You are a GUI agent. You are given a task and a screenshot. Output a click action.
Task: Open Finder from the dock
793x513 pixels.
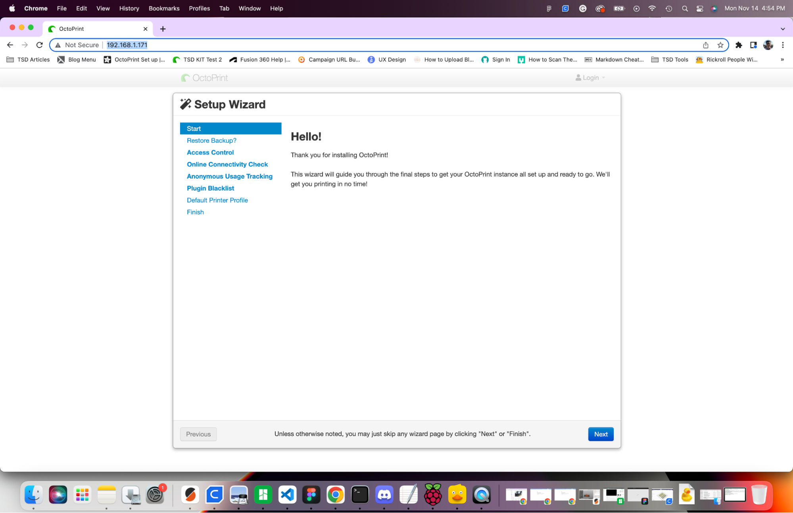[34, 495]
